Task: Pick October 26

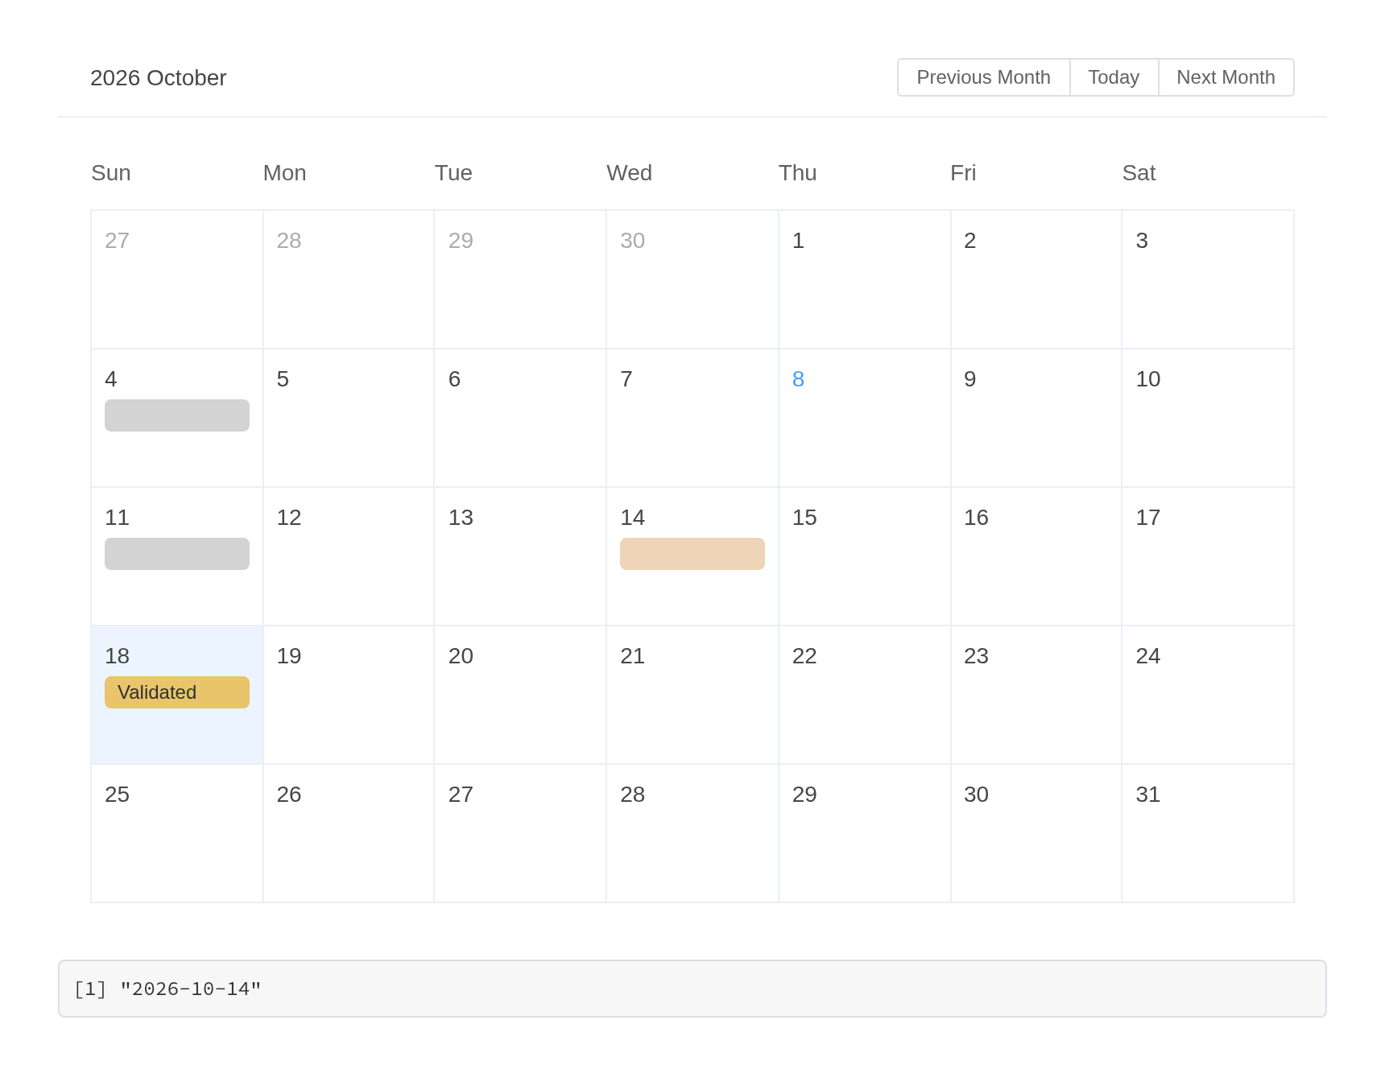Action: 349,833
